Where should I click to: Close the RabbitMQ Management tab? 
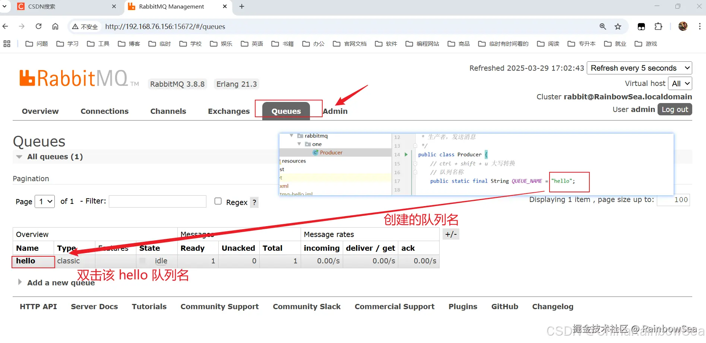click(x=225, y=6)
